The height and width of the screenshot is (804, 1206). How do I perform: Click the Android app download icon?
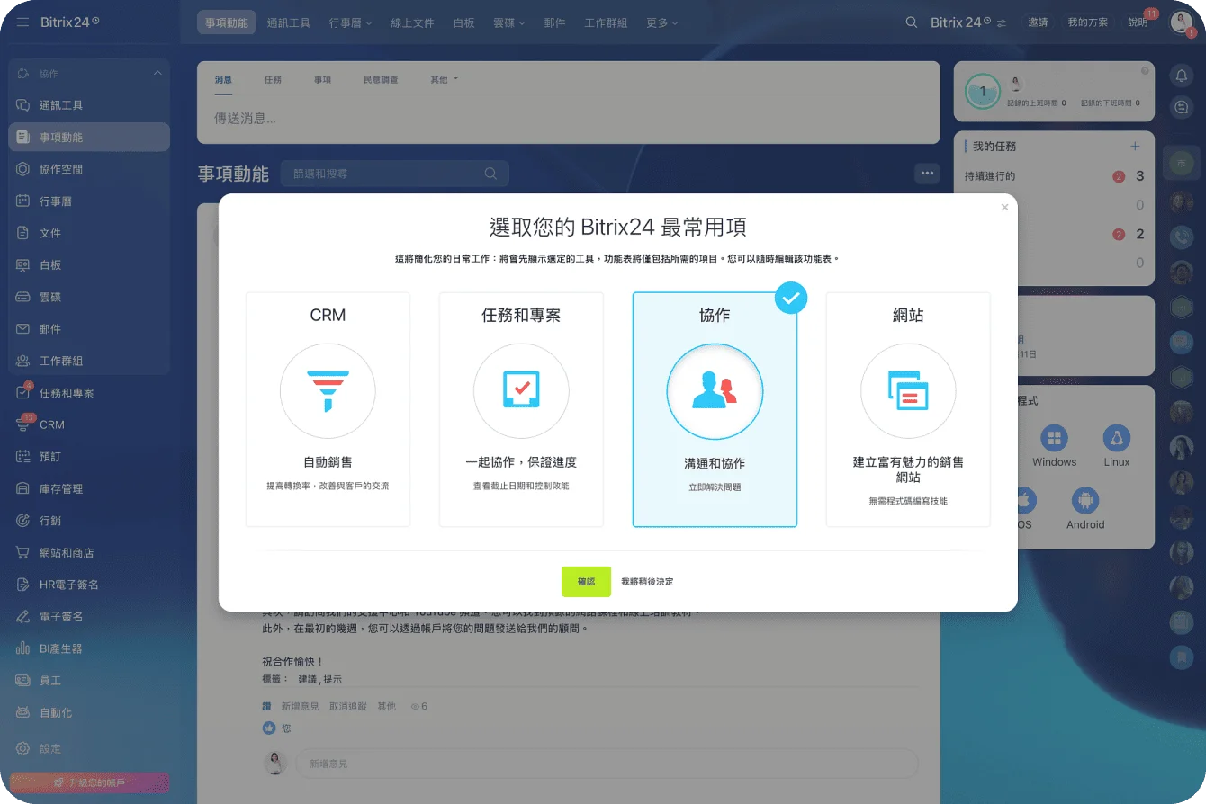click(1085, 501)
